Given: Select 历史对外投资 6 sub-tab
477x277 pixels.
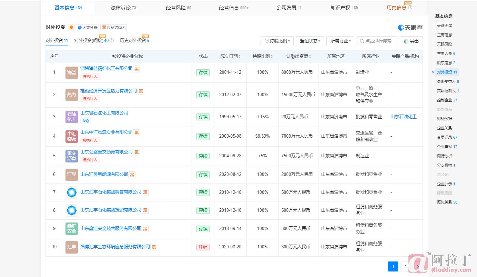Looking at the screenshot, I should point(134,40).
